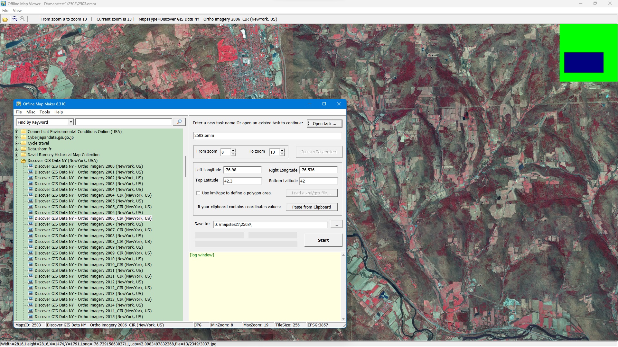
Task: Select the Discover GIS Data NY open folder icon
Action: (x=23, y=161)
